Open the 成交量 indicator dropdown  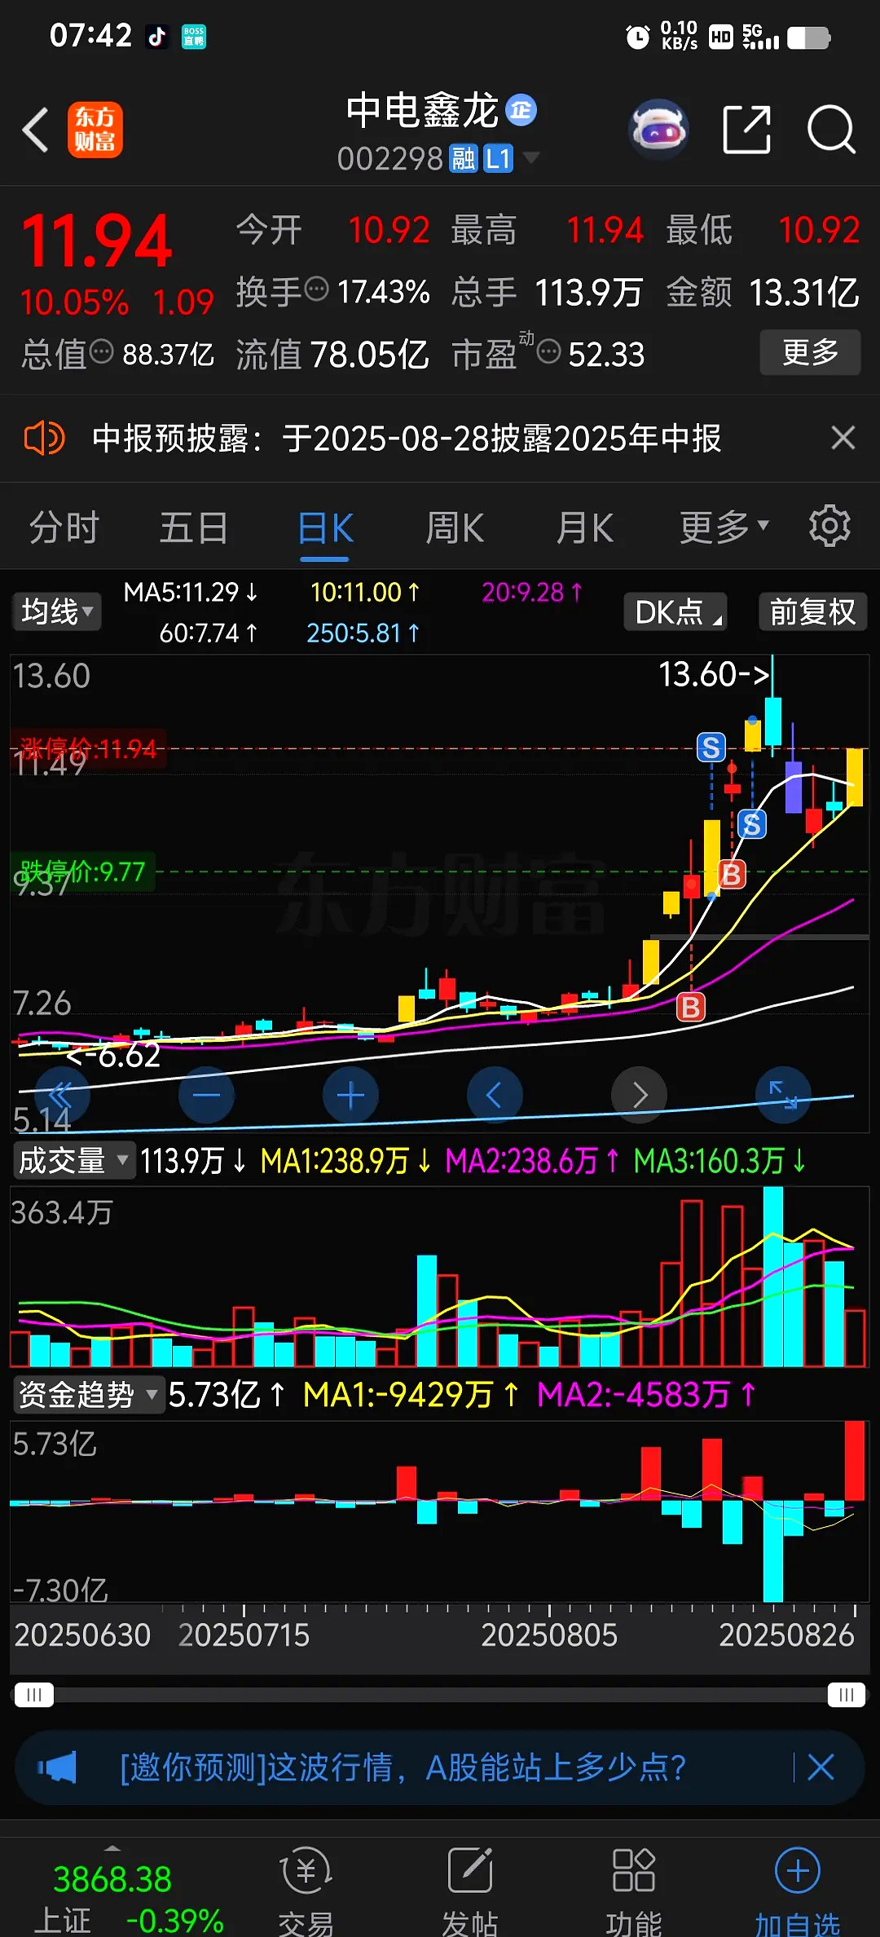click(x=73, y=1160)
